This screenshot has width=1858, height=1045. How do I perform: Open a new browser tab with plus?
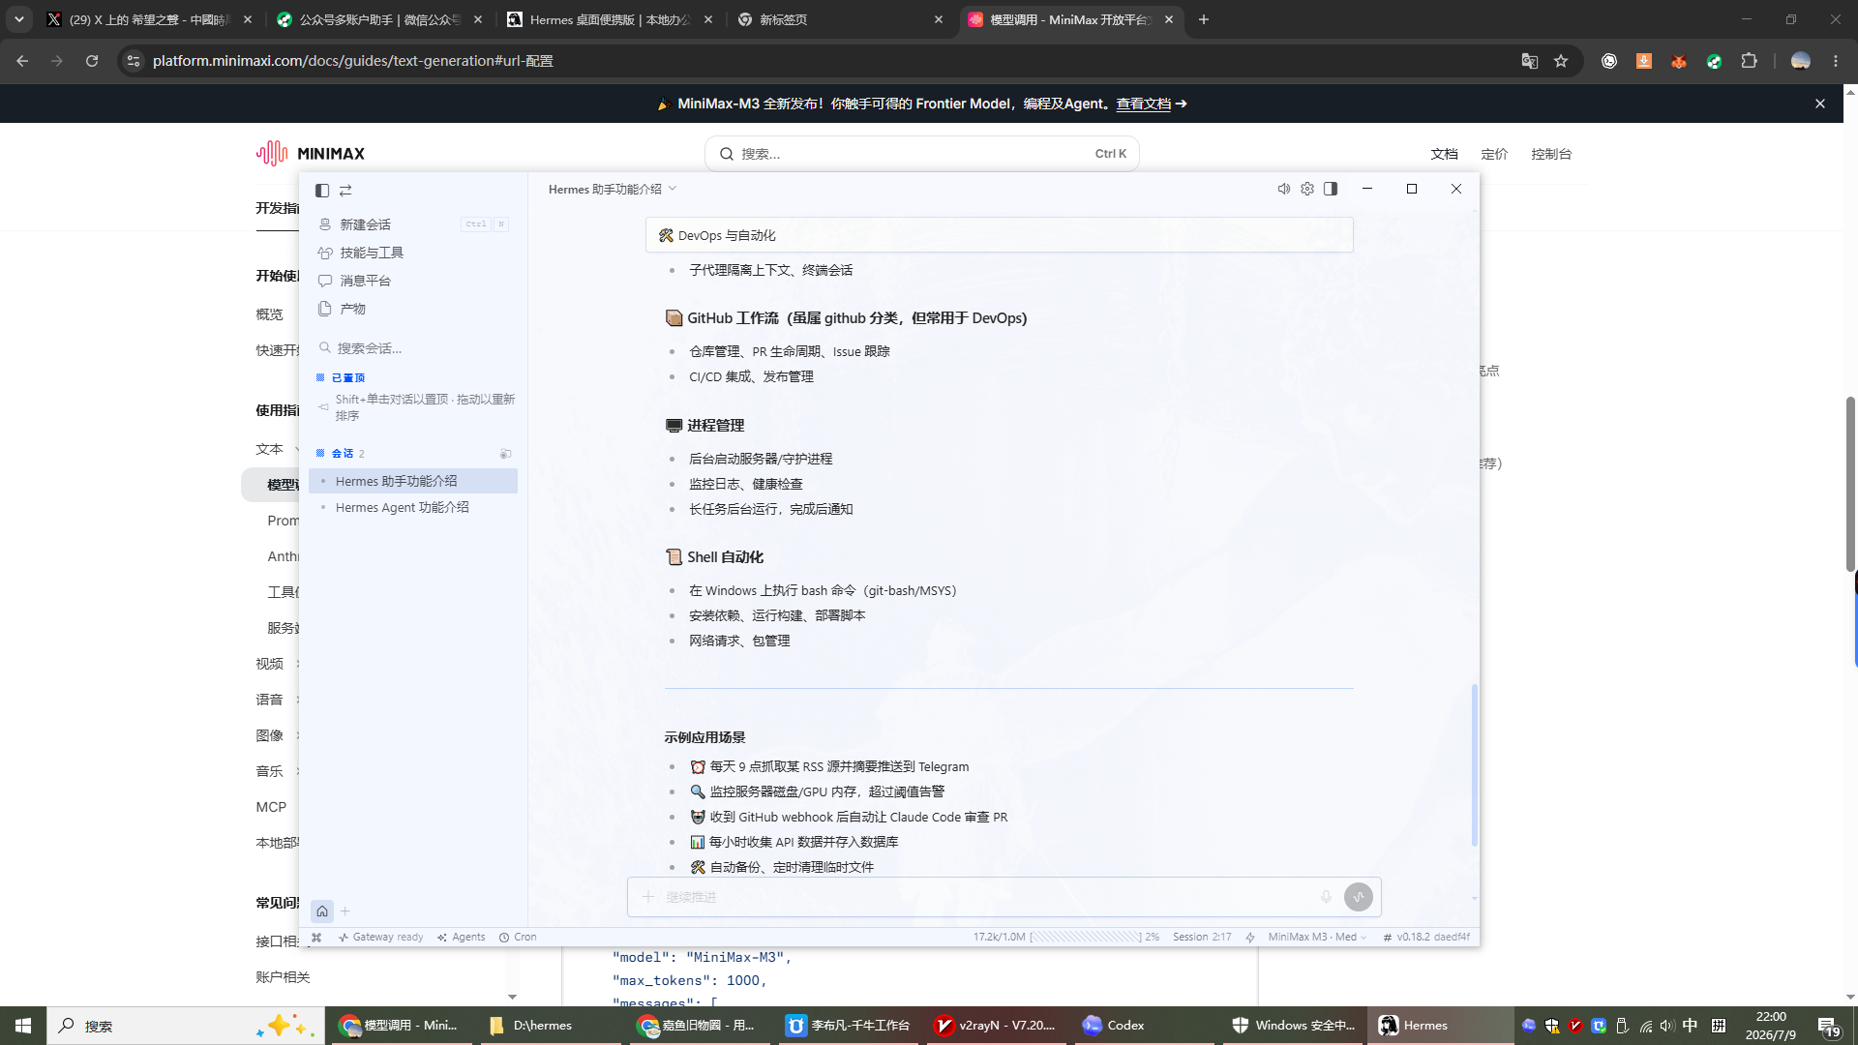1204,19
